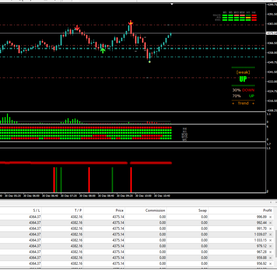
Task: Click the green up arrow buy signal
Action: click(x=103, y=50)
